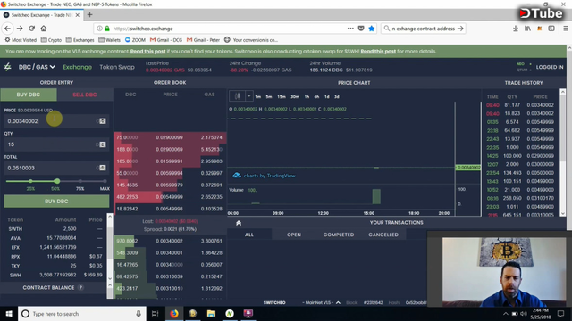This screenshot has height=321, width=572.
Task: Open the Token Swap tab
Action: click(117, 67)
